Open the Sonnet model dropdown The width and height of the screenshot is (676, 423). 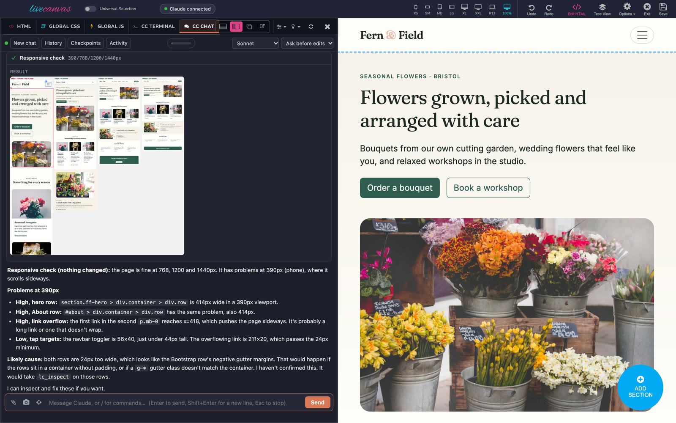(x=255, y=43)
